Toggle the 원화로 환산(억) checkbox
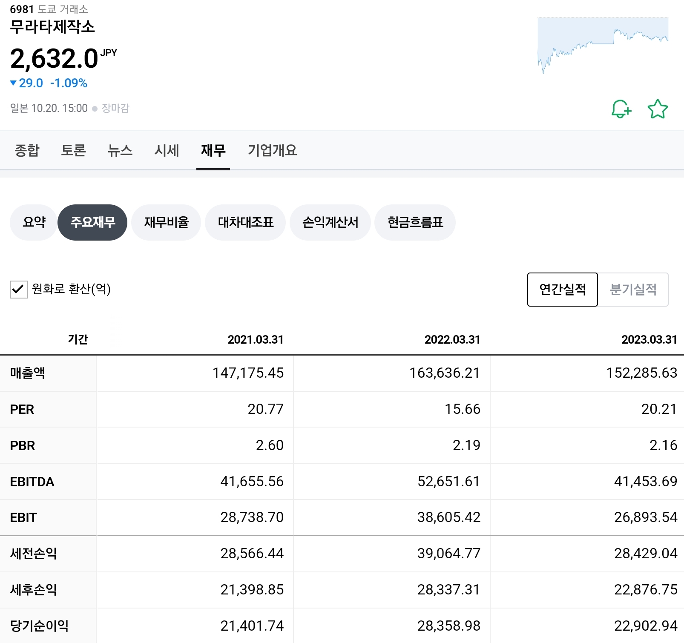Viewport: 684px width, 643px height. (x=19, y=290)
